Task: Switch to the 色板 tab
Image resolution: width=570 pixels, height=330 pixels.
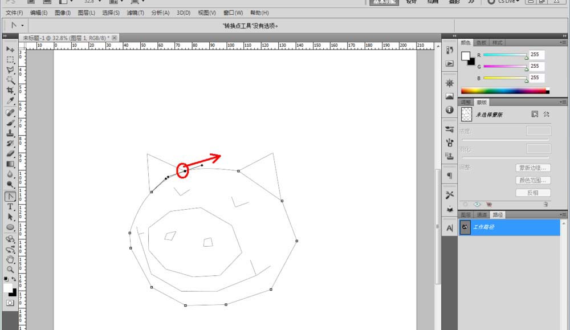Action: click(481, 43)
